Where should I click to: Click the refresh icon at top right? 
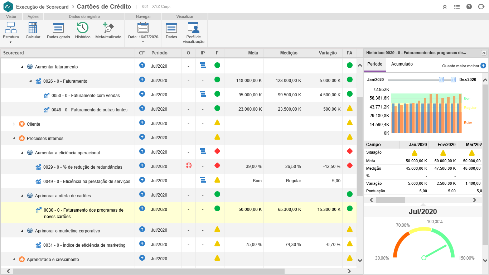click(481, 7)
